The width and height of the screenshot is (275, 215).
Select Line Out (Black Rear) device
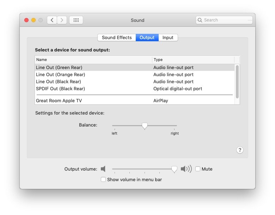pyautogui.click(x=135, y=81)
